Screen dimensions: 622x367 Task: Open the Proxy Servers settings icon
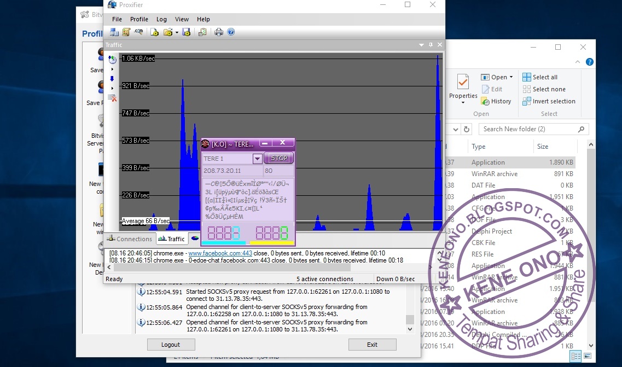coord(115,32)
